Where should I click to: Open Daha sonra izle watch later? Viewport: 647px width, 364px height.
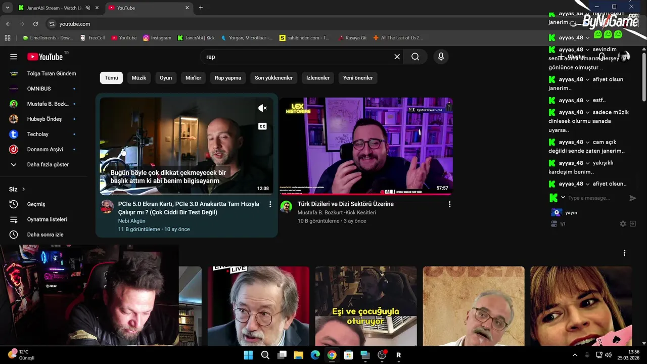(x=45, y=235)
